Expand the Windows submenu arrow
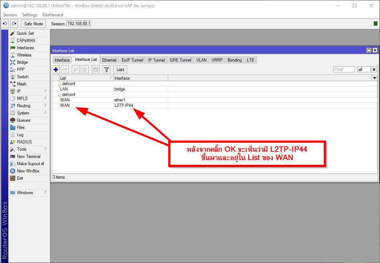 coord(46,192)
